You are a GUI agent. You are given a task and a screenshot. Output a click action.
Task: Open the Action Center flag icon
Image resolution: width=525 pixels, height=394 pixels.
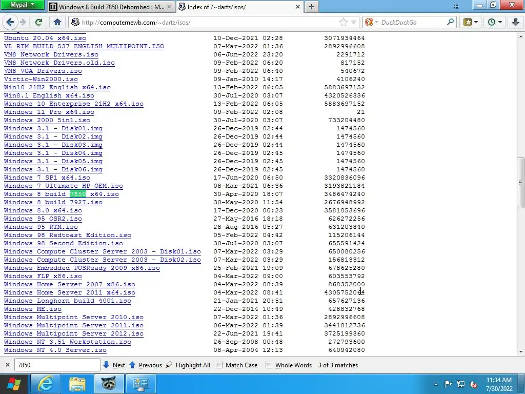(x=448, y=384)
